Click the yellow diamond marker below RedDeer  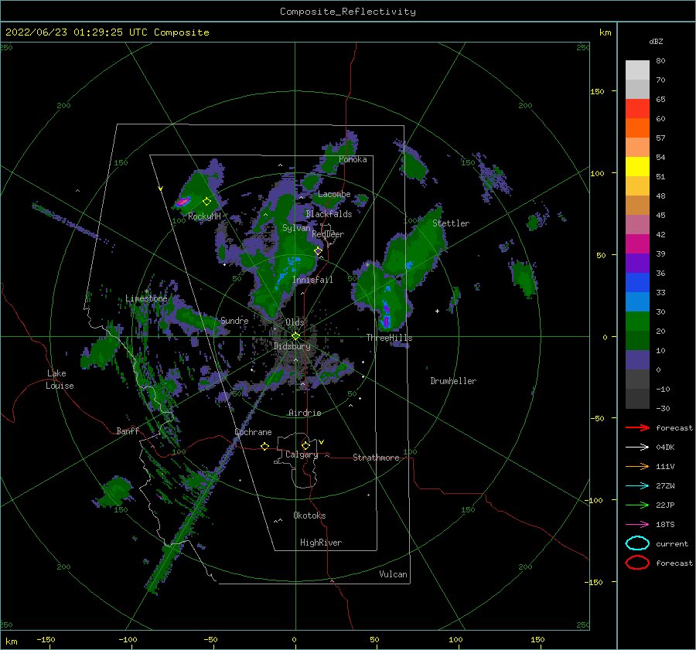318,251
